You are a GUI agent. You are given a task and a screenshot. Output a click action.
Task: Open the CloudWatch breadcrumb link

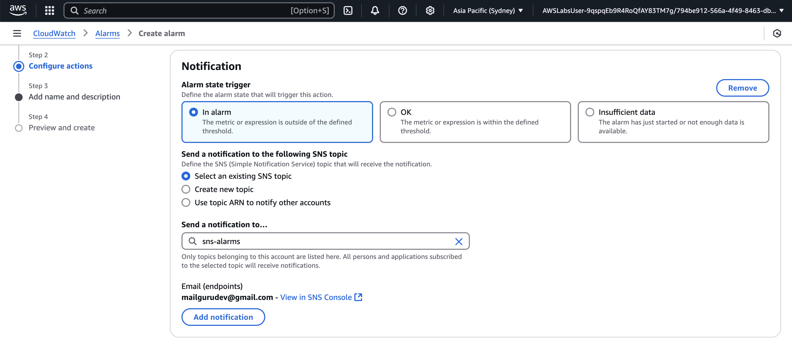54,33
